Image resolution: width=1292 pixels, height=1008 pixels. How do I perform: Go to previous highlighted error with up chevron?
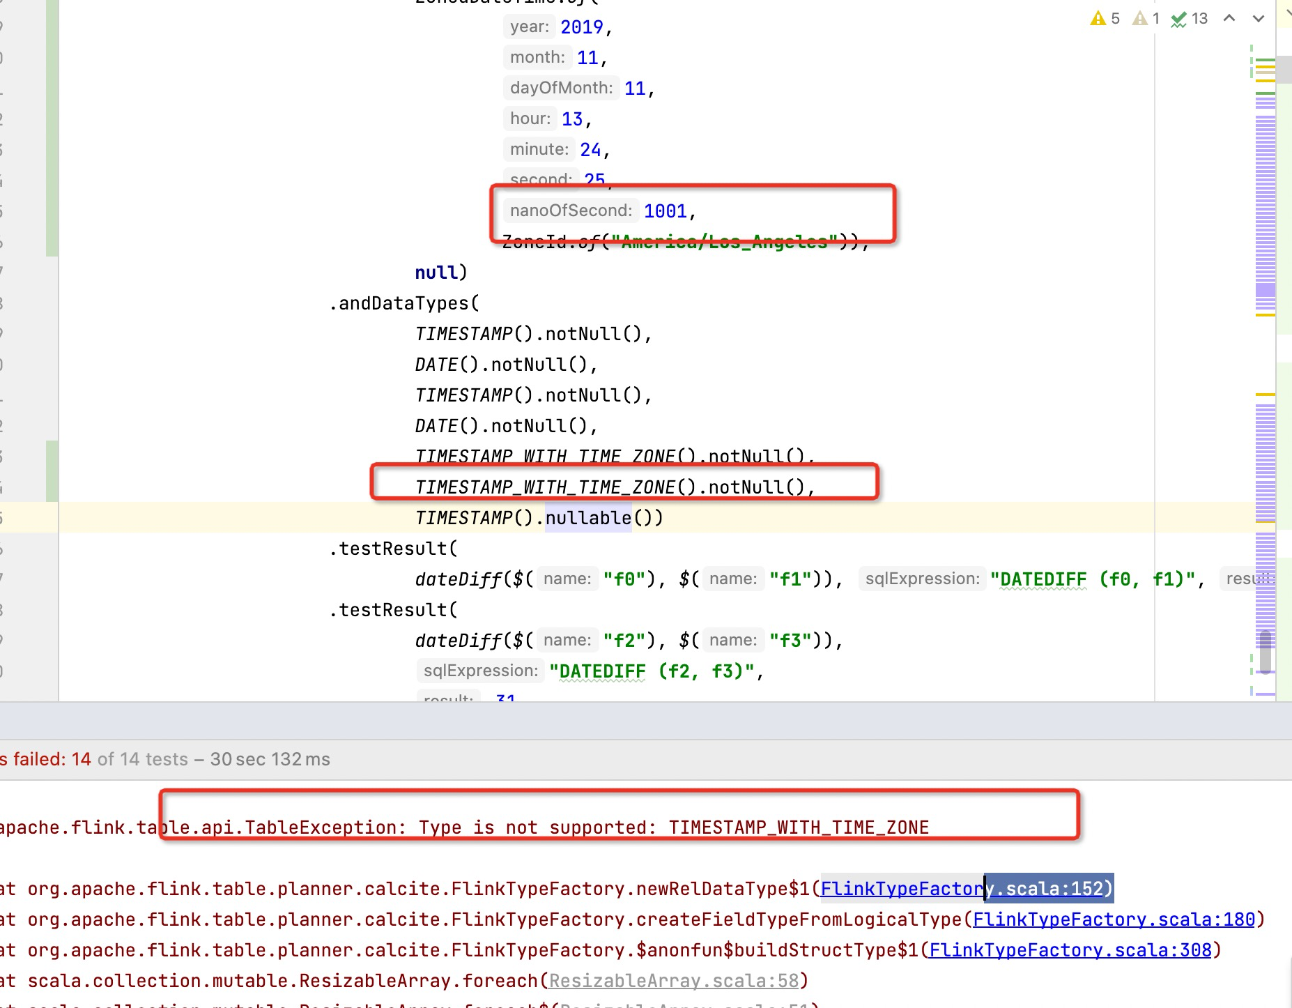coord(1230,19)
